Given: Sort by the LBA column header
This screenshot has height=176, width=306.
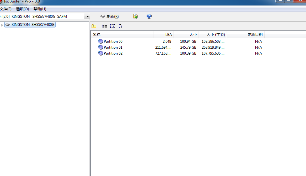Looking at the screenshot, I should [163, 35].
